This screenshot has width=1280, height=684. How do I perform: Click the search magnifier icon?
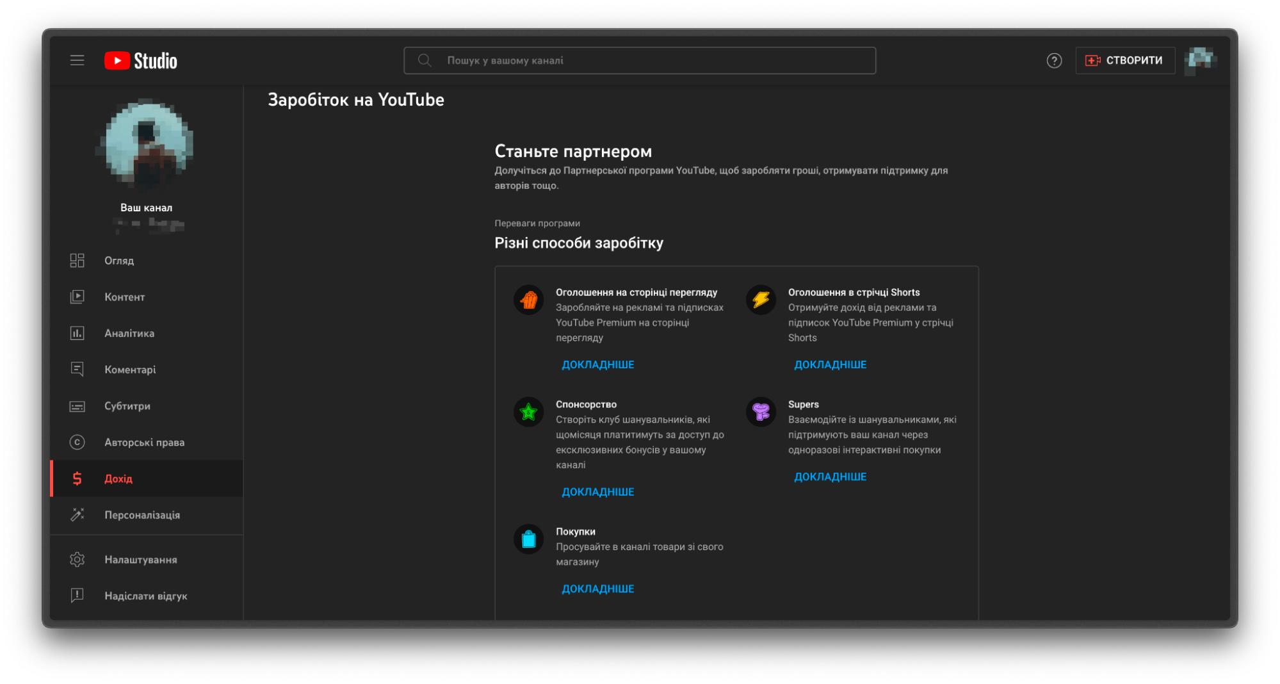tap(424, 60)
